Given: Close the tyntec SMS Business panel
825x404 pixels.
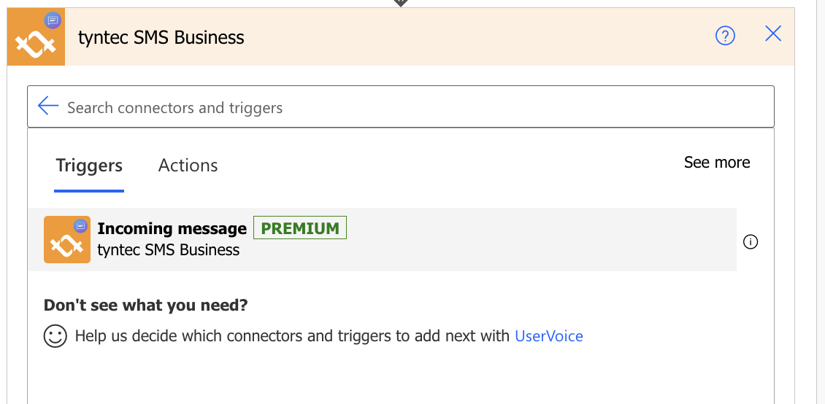Looking at the screenshot, I should point(773,34).
